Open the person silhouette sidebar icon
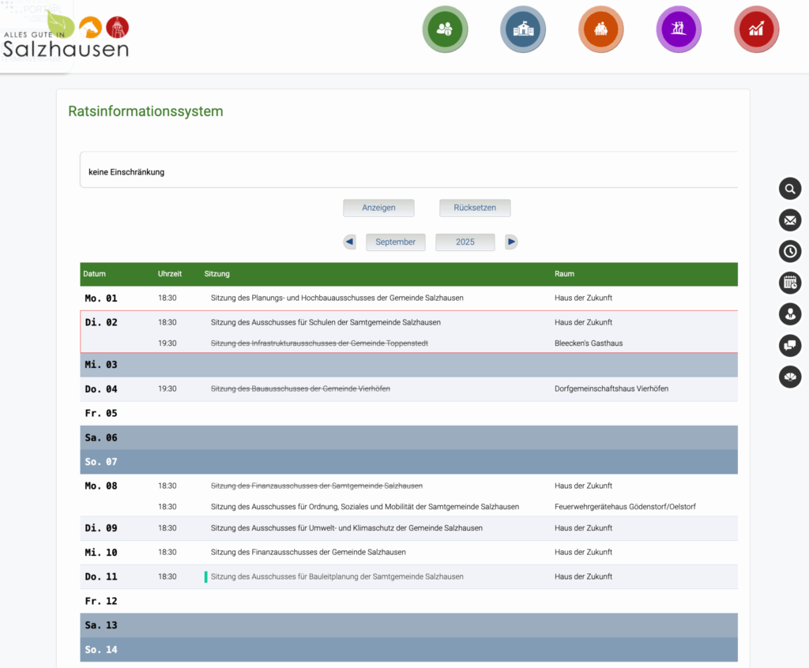Viewport: 809px width, 668px height. click(x=789, y=314)
